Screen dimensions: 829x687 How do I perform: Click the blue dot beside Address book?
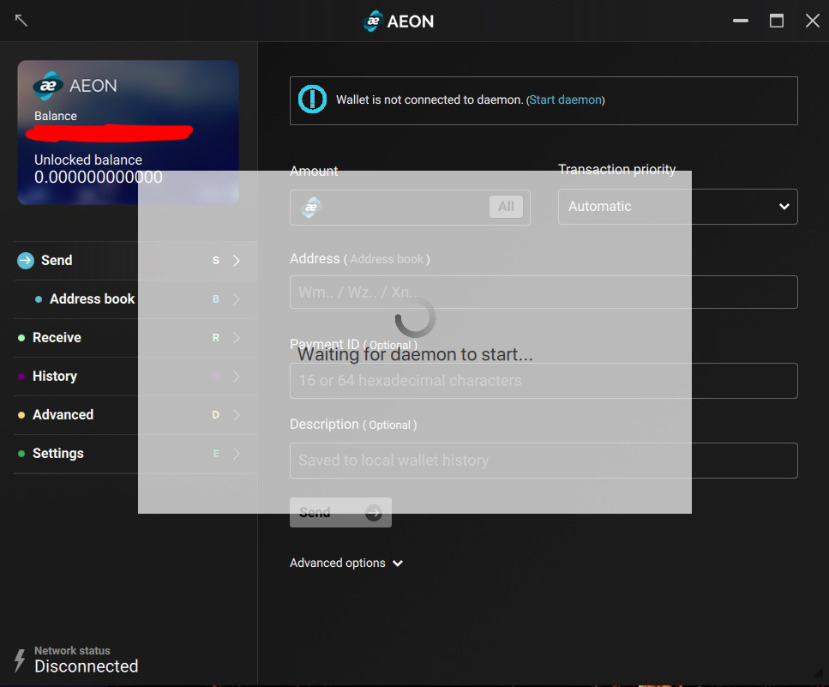[x=38, y=299]
